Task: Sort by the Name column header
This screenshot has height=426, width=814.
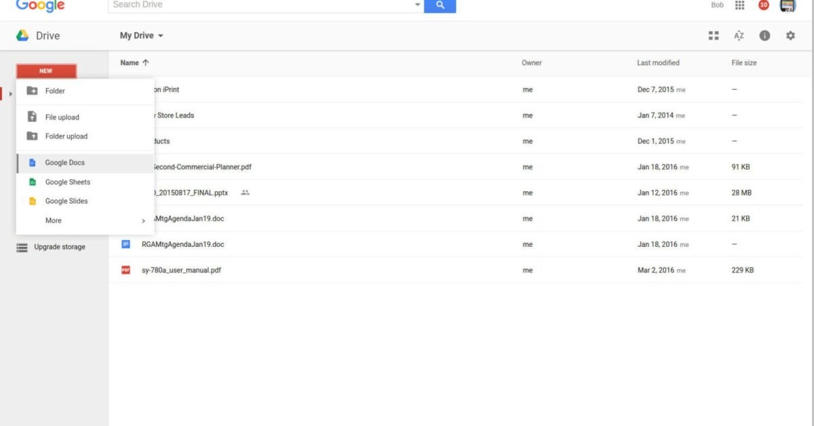Action: pyautogui.click(x=129, y=62)
